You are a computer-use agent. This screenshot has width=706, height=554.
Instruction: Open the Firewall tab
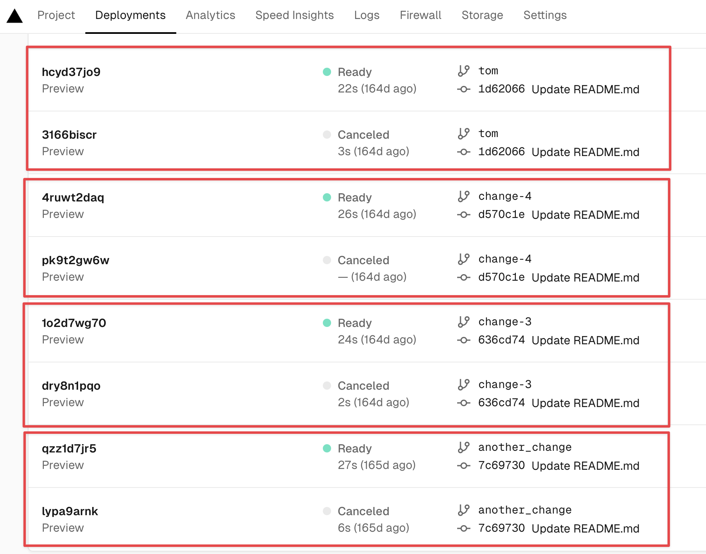click(x=420, y=15)
